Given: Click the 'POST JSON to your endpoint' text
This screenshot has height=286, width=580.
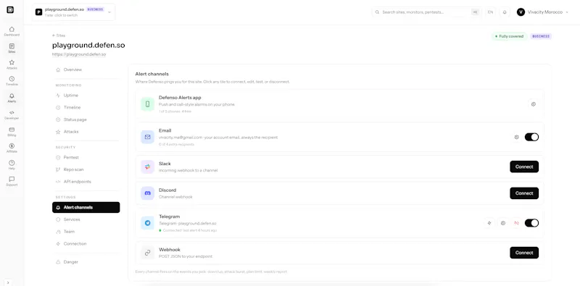Looking at the screenshot, I should (x=186, y=256).
